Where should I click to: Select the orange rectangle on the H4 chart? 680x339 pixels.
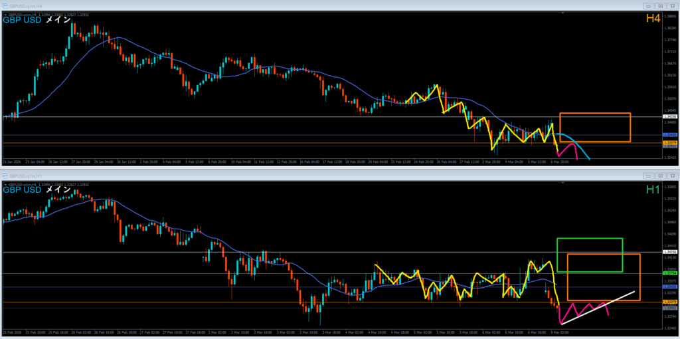point(594,114)
